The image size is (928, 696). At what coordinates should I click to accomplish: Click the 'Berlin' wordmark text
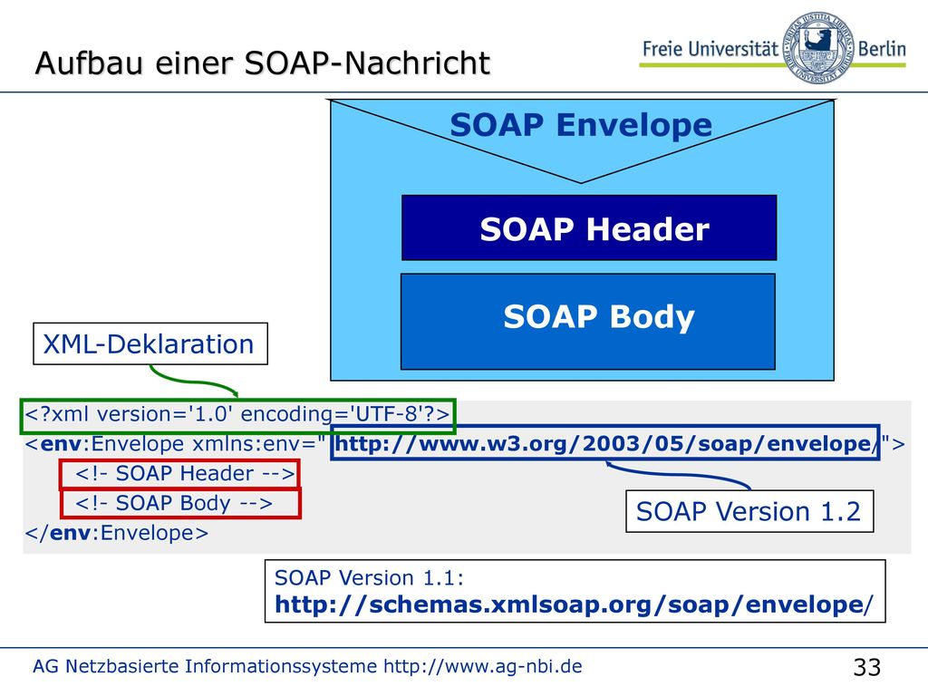click(x=882, y=49)
